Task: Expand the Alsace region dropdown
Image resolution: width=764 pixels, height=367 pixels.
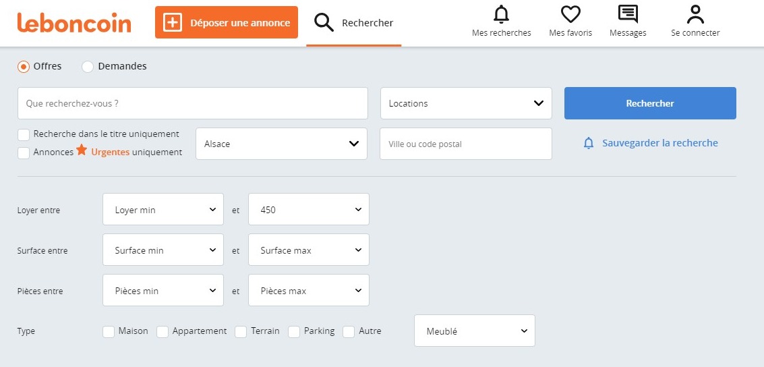Action: 281,144
